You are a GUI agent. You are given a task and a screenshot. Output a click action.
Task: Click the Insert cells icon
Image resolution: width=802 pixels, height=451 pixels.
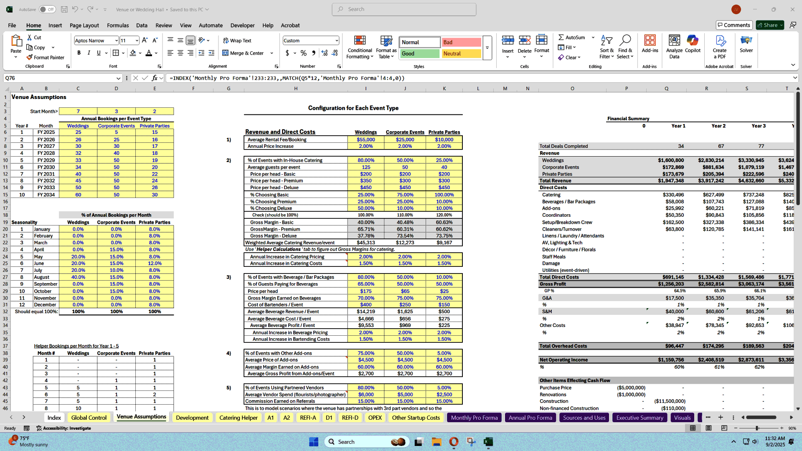click(508, 41)
